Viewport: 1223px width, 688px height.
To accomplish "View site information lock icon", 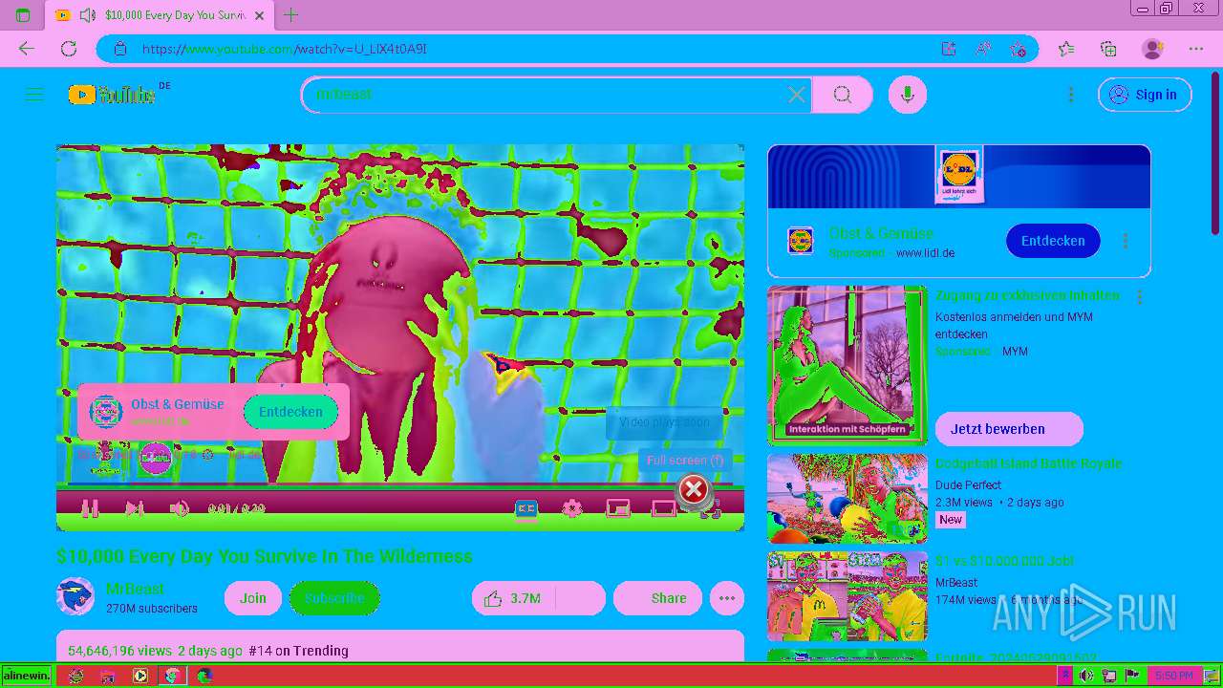I will [119, 49].
